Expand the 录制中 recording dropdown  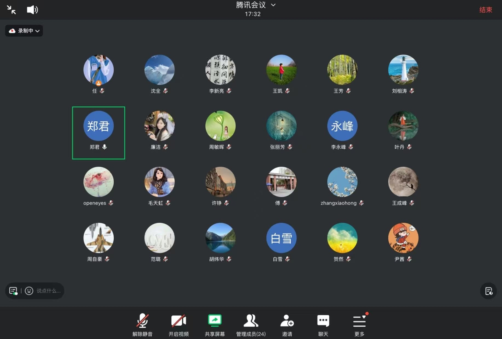click(24, 31)
